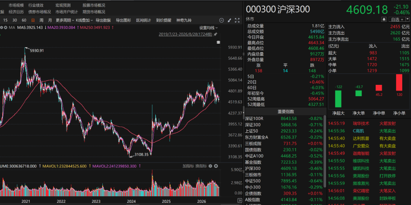Close the volume indicator panel
This screenshot has width=411, height=205.
(216, 166)
